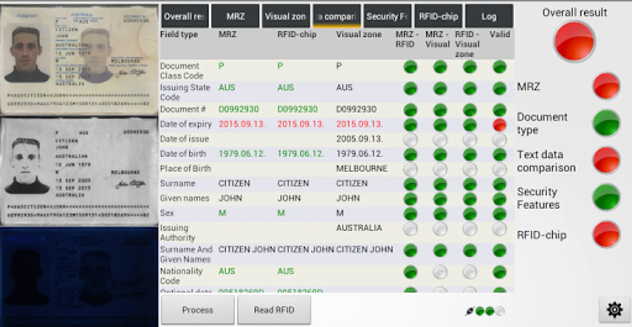
Task: Click the 'Visual zone' column header
Action: (359, 35)
